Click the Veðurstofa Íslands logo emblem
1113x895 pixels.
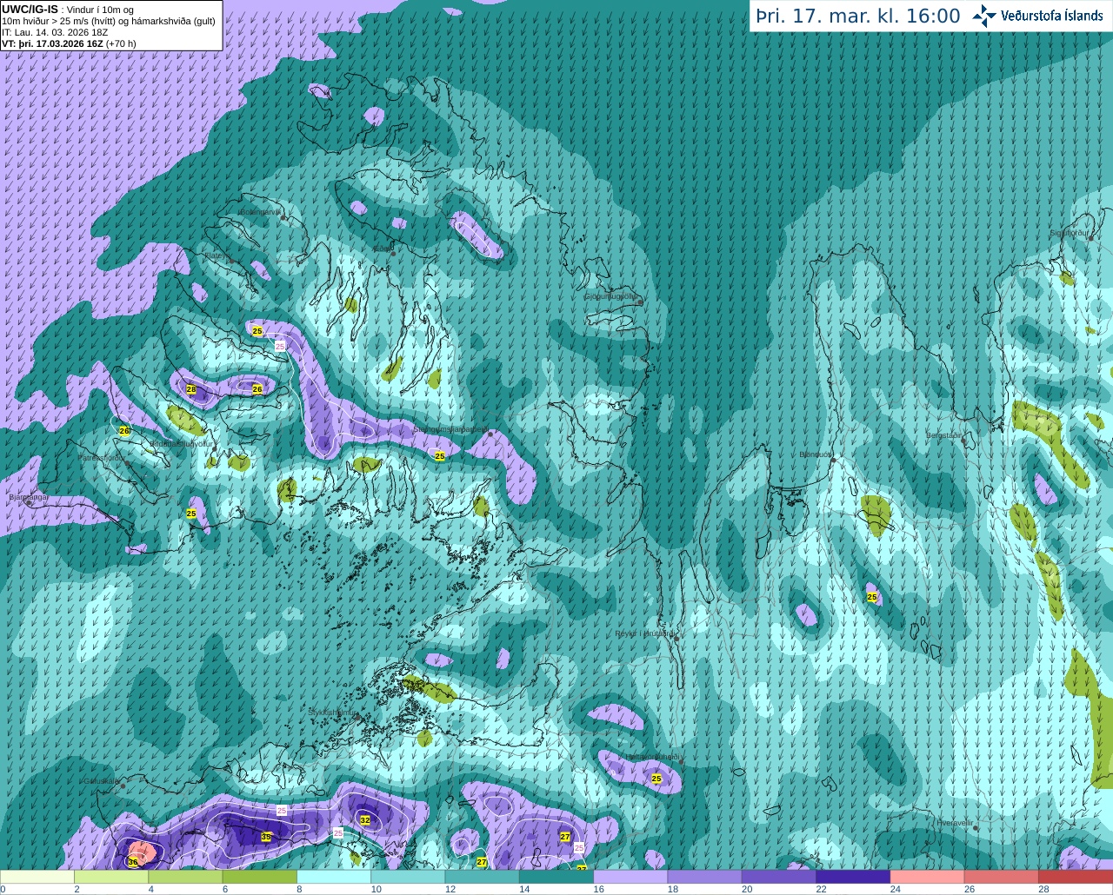(x=984, y=16)
